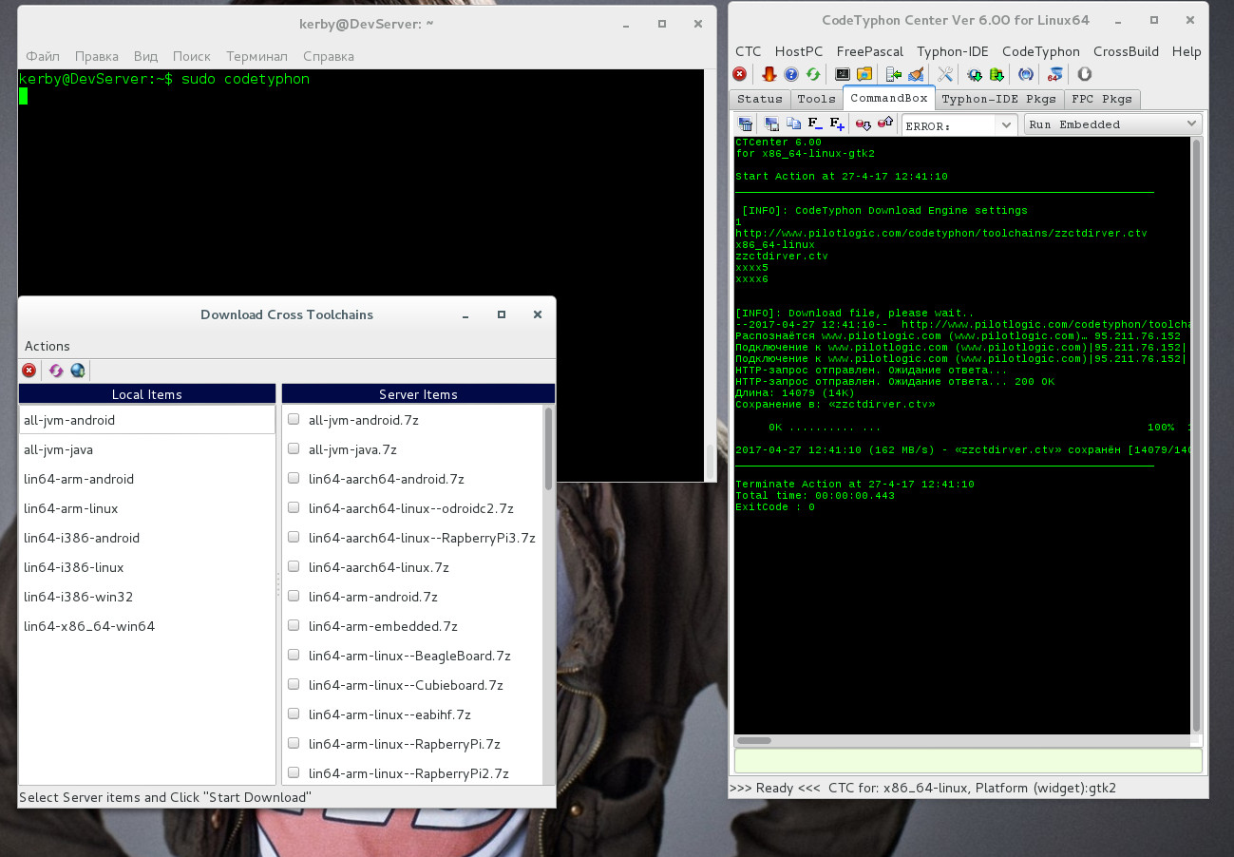Enable the lin64-aarch64-linux.7z checkbox
Viewport: 1234px width, 857px height.
(x=294, y=566)
